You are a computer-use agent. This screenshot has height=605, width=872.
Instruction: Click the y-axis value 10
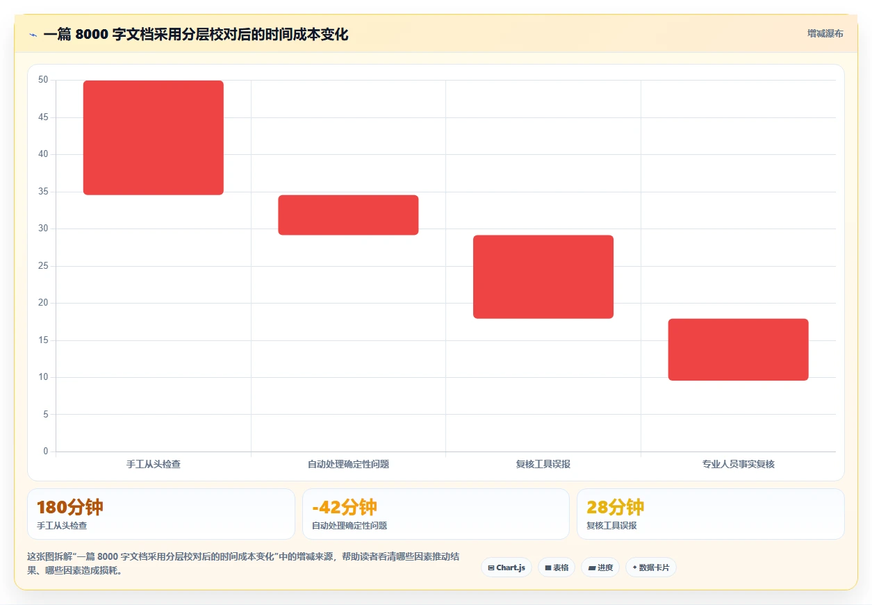[43, 377]
